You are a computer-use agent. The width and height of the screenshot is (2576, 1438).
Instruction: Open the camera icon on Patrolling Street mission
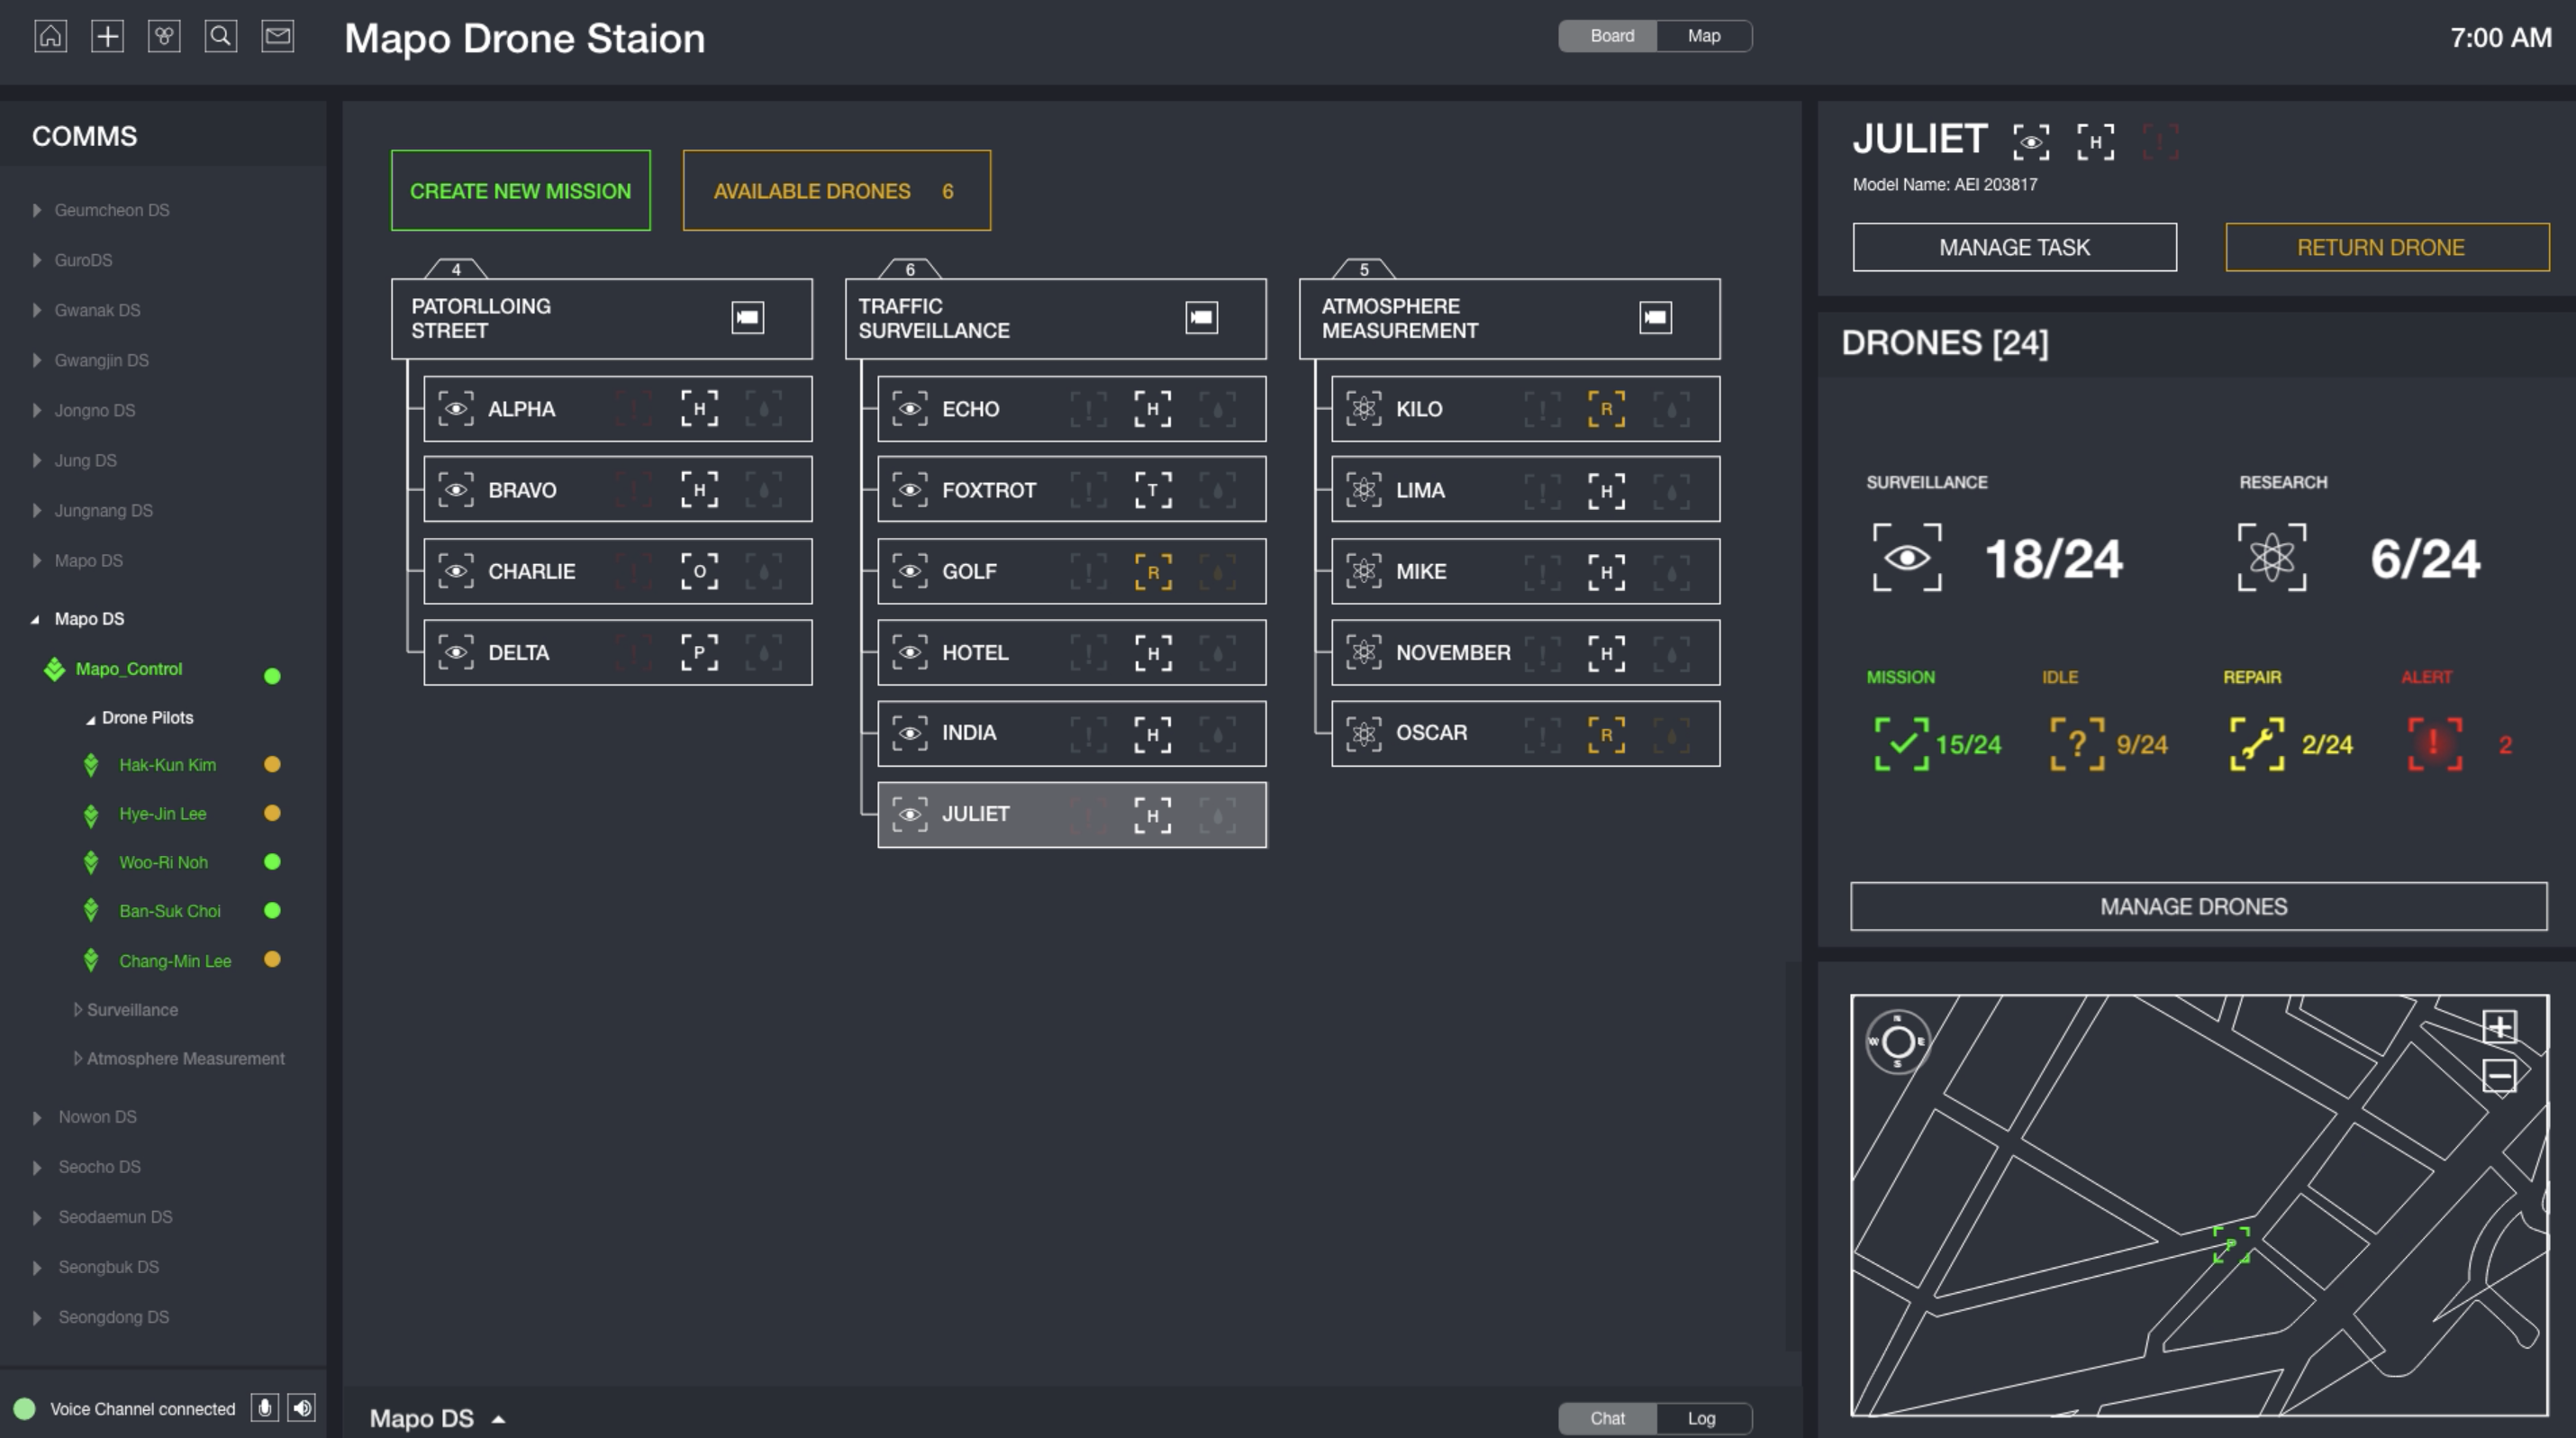pyautogui.click(x=748, y=316)
